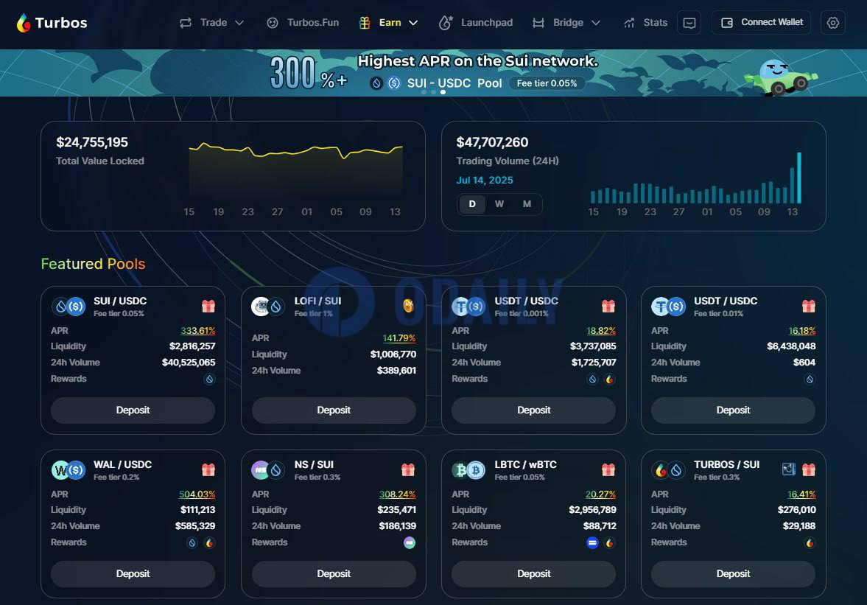Click the tallest bar in volume chart
Screen dimensions: 867x605
tap(798, 178)
